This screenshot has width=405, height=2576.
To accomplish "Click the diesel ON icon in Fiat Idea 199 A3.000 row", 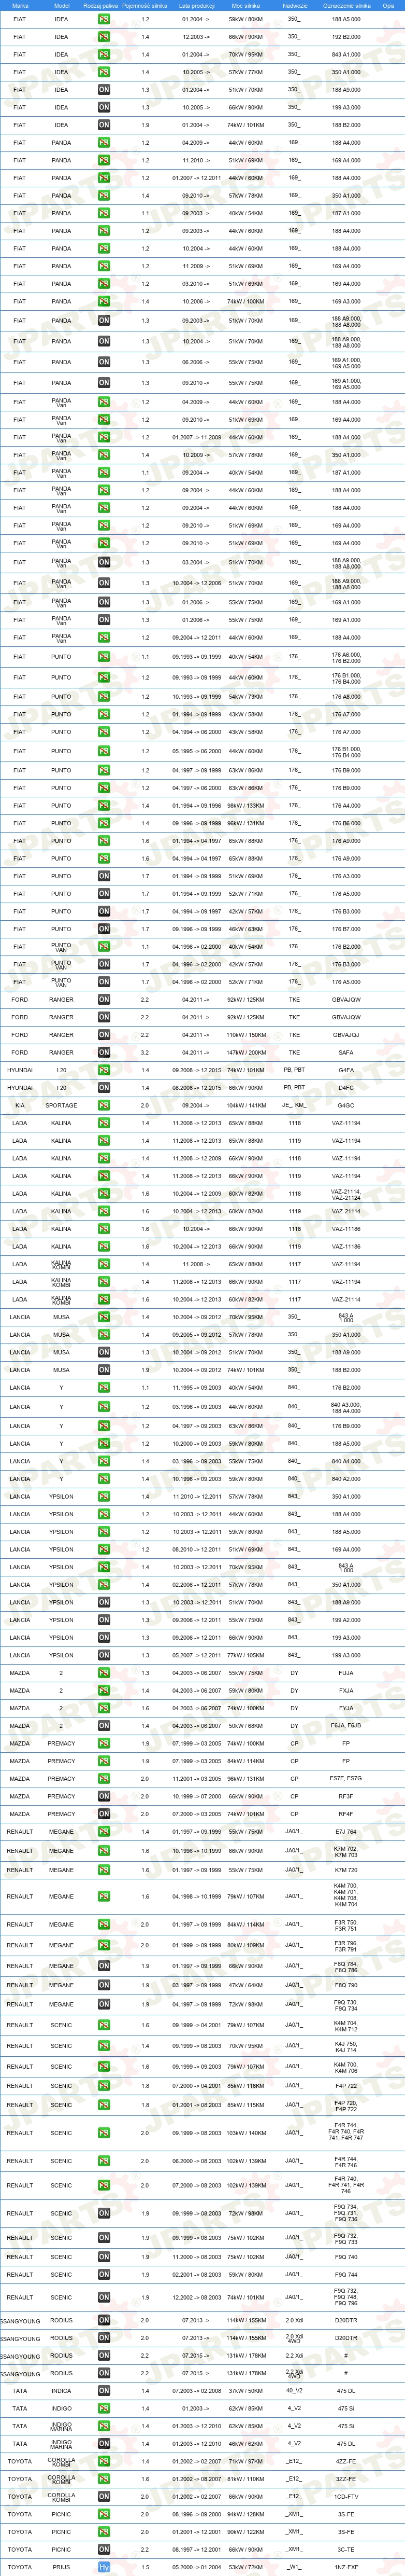I will (x=104, y=107).
